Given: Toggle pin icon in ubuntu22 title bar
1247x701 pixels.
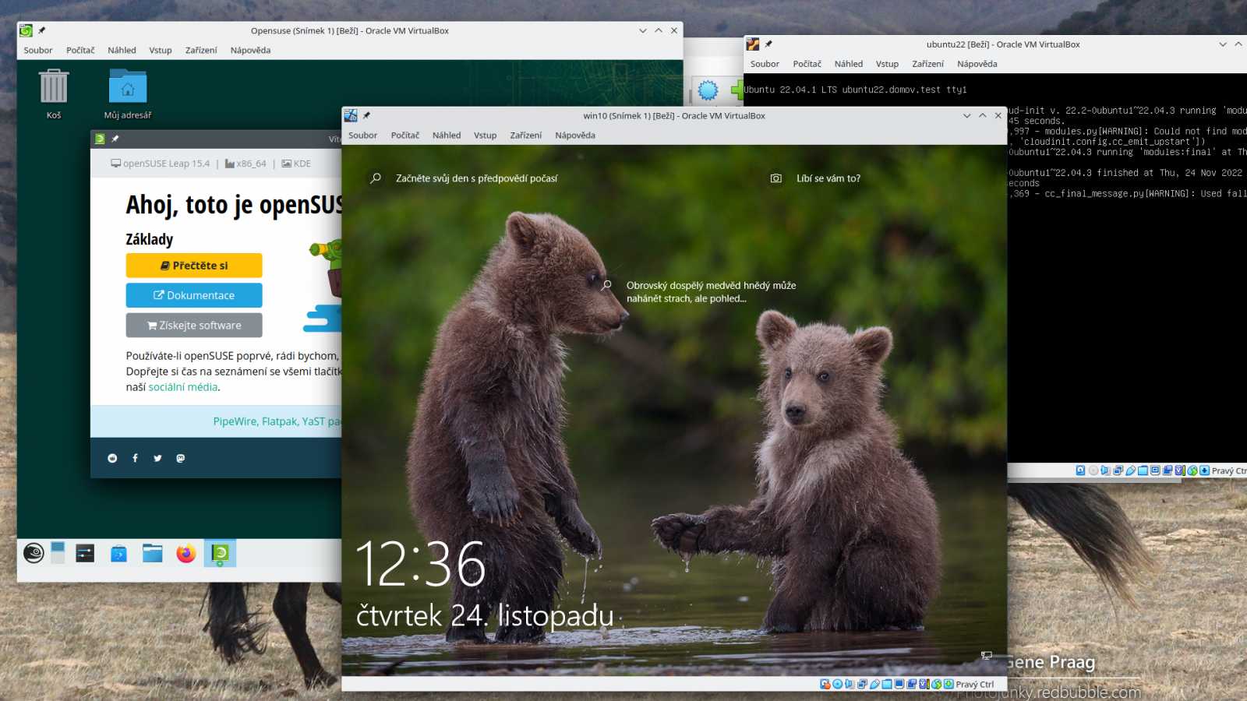Looking at the screenshot, I should coord(768,44).
